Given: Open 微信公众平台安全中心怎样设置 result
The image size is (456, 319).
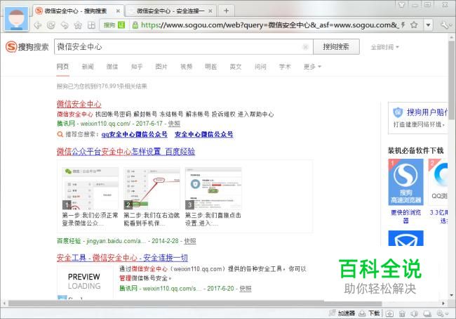Looking at the screenshot, I should pyautogui.click(x=126, y=152).
